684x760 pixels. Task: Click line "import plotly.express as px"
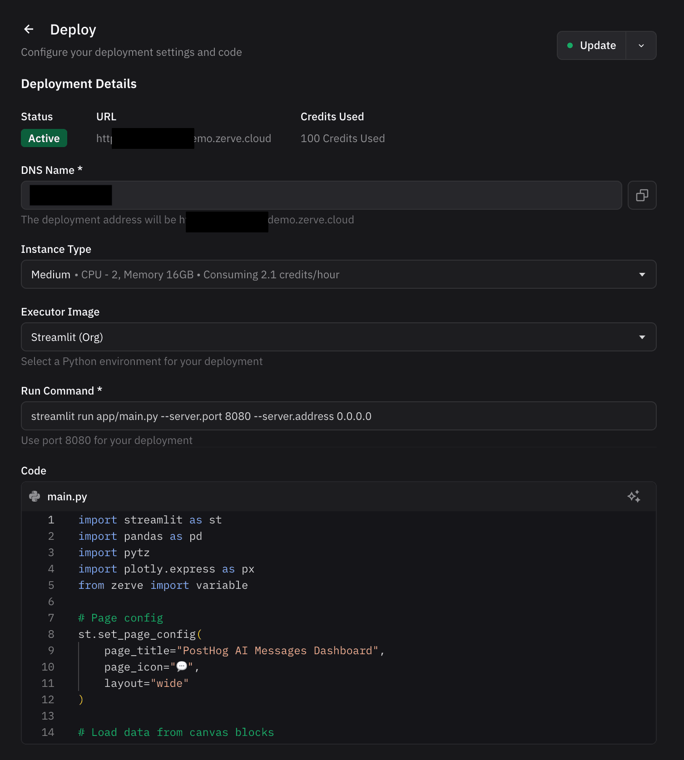click(x=166, y=569)
